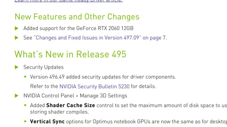
Task: Click the triangle bullet beside NVIDIA Control Panel
Action: (x=17, y=96)
